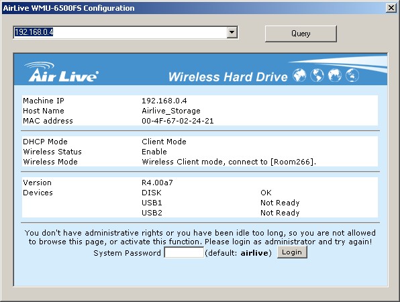Click the System Password label
The height and width of the screenshot is (302, 400).
coord(127,253)
